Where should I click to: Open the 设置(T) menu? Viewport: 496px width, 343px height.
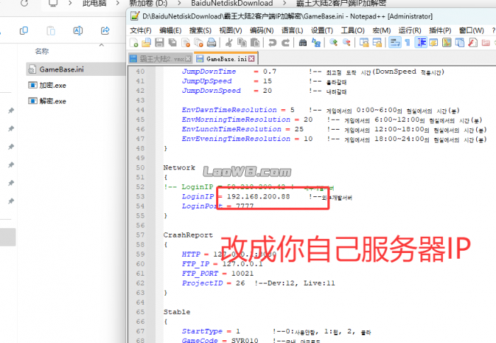[x=322, y=30]
